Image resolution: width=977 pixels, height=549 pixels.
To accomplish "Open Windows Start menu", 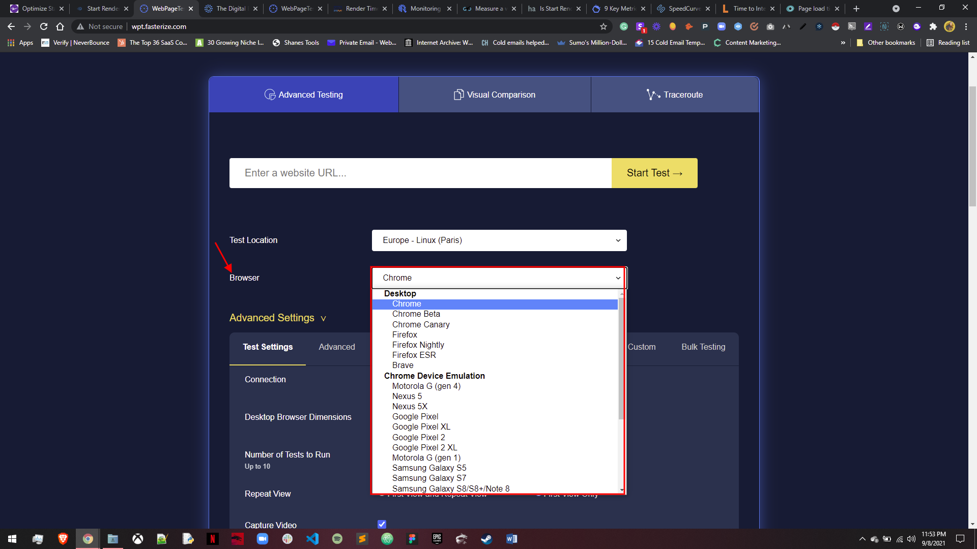I will [x=12, y=539].
